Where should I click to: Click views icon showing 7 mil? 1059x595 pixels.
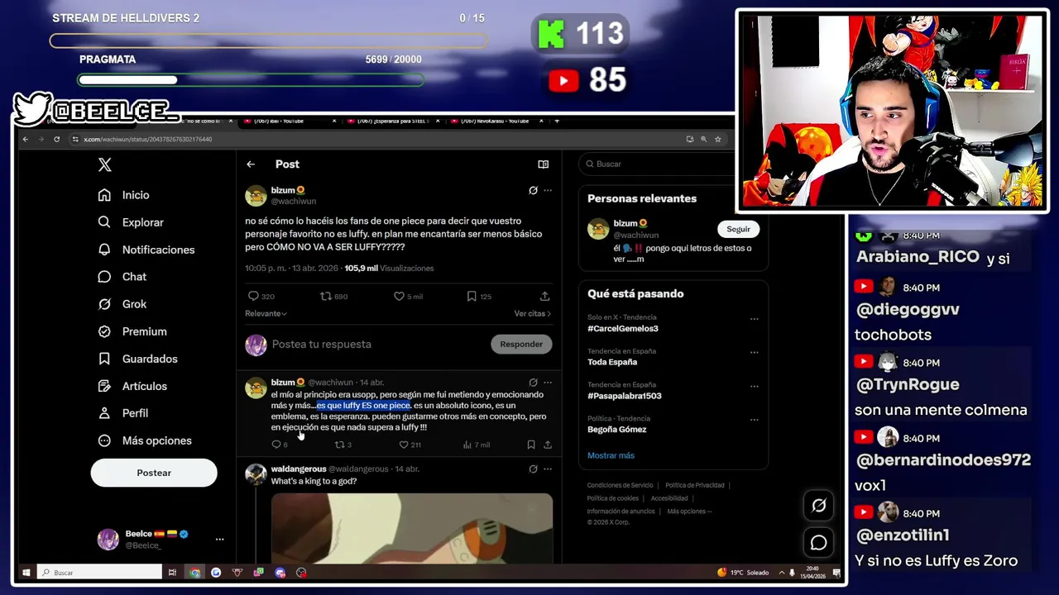point(467,445)
